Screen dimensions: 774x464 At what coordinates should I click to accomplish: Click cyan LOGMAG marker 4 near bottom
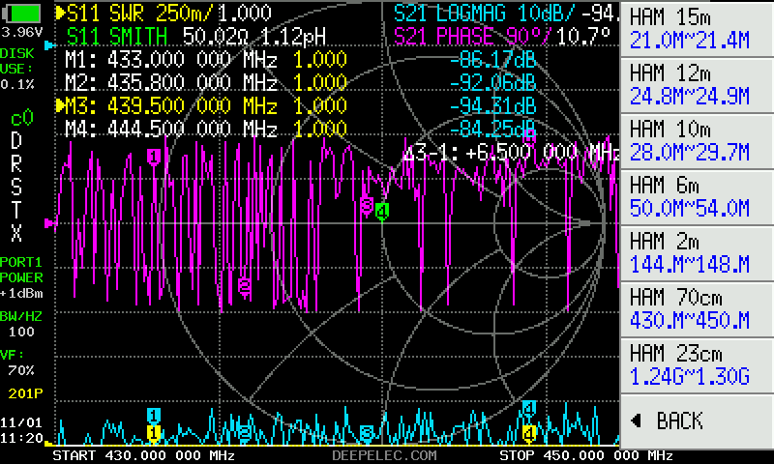528,408
